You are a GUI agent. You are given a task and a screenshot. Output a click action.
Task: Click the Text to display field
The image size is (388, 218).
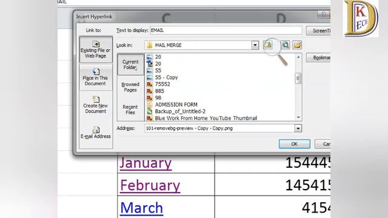[x=226, y=30]
